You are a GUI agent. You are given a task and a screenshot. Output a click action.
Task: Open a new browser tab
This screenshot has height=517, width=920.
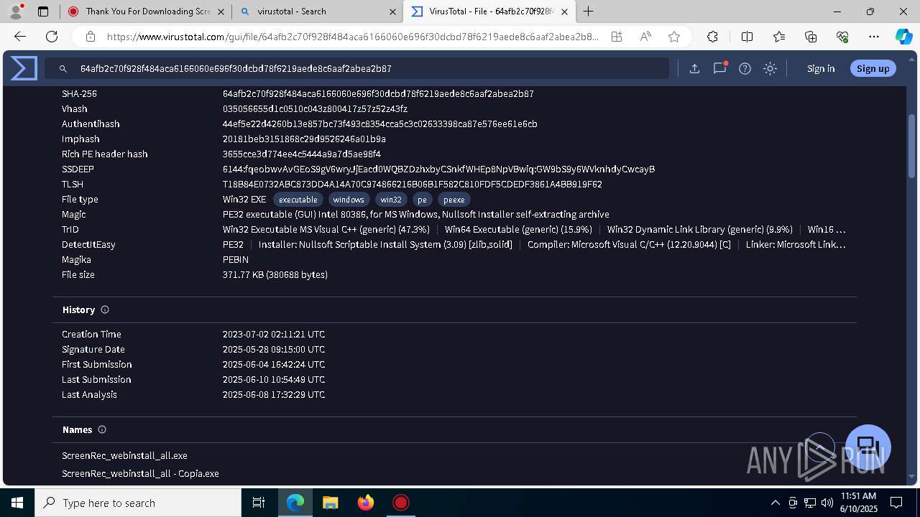(589, 11)
